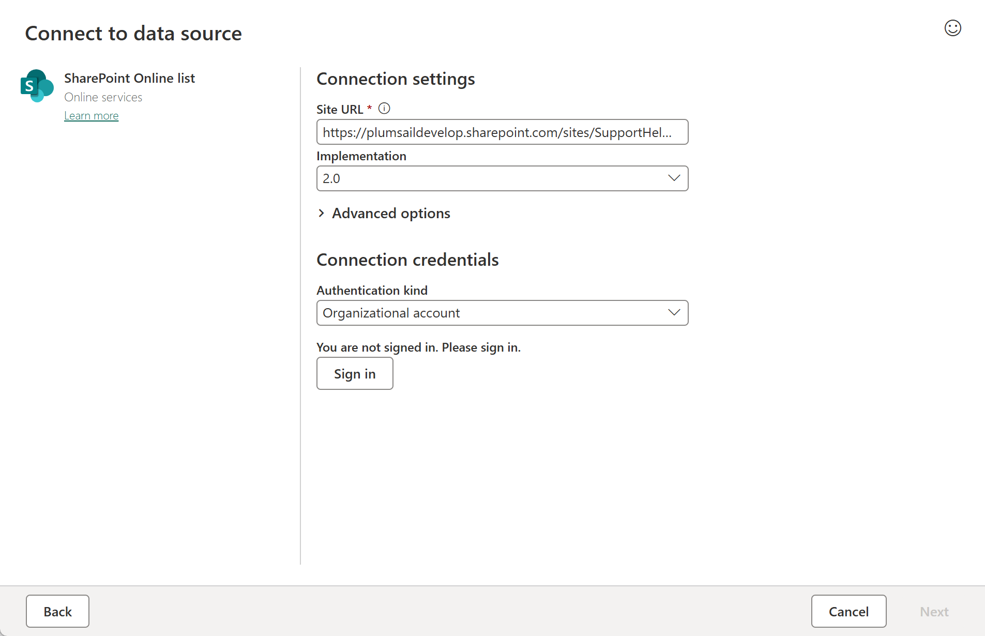
Task: Click the 'Site URL' field label
Action: [x=340, y=109]
